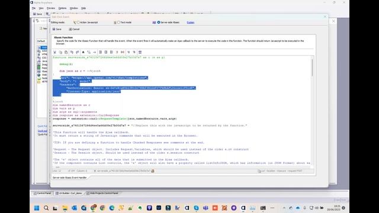Paste clipboard via editor toolbar icon
Image resolution: width=379 pixels, height=213 pixels.
[x=66, y=52]
